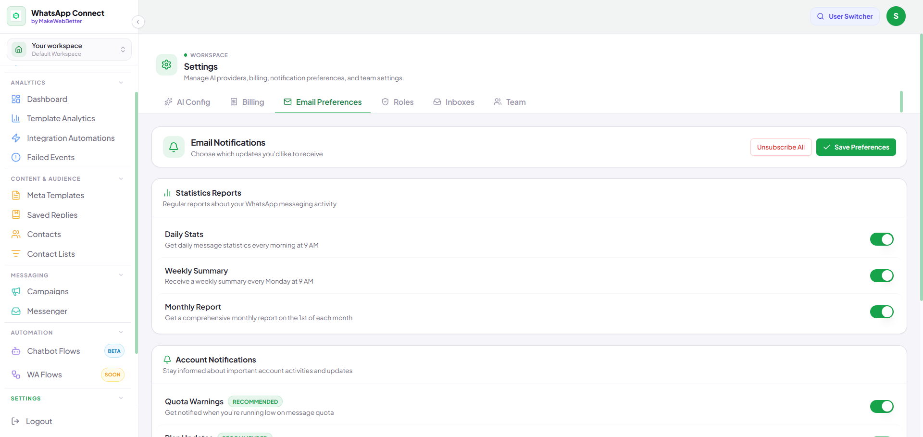Viewport: 923px width, 437px height.
Task: Switch to the Roles tab
Action: click(x=398, y=102)
